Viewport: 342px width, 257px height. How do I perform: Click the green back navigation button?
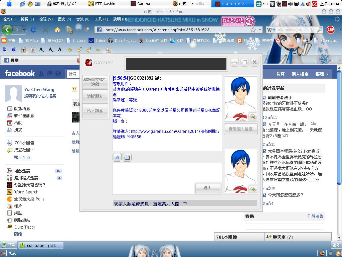pos(7,30)
